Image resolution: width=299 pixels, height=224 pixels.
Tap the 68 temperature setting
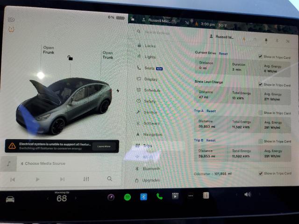pos(62,198)
